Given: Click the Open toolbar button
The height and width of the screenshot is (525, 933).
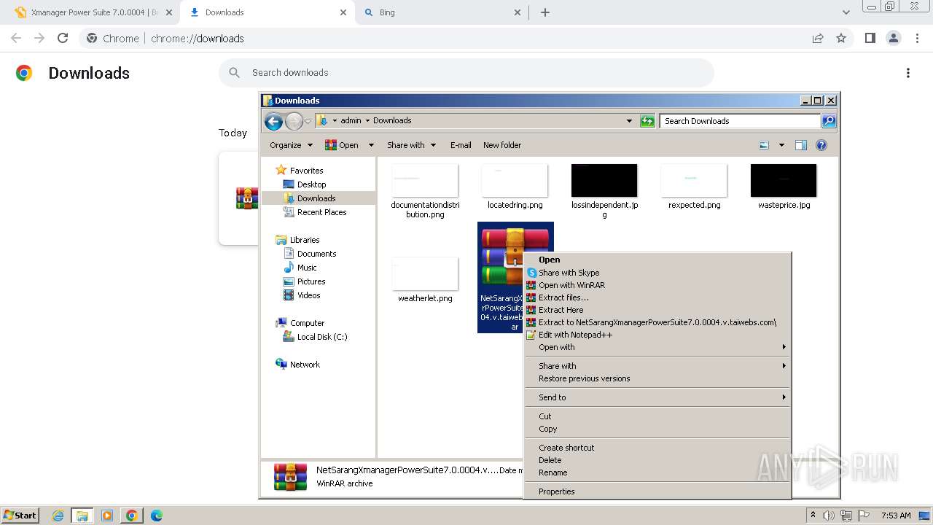Looking at the screenshot, I should pyautogui.click(x=342, y=145).
